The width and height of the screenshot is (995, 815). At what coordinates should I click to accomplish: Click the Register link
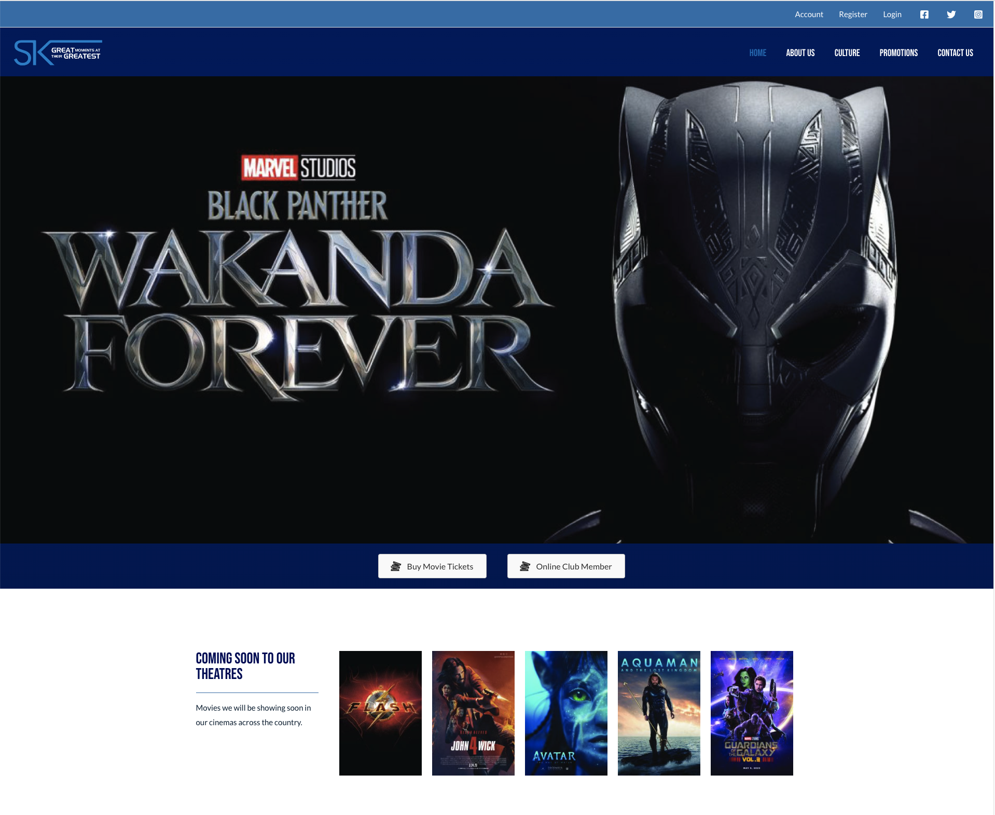pos(853,15)
